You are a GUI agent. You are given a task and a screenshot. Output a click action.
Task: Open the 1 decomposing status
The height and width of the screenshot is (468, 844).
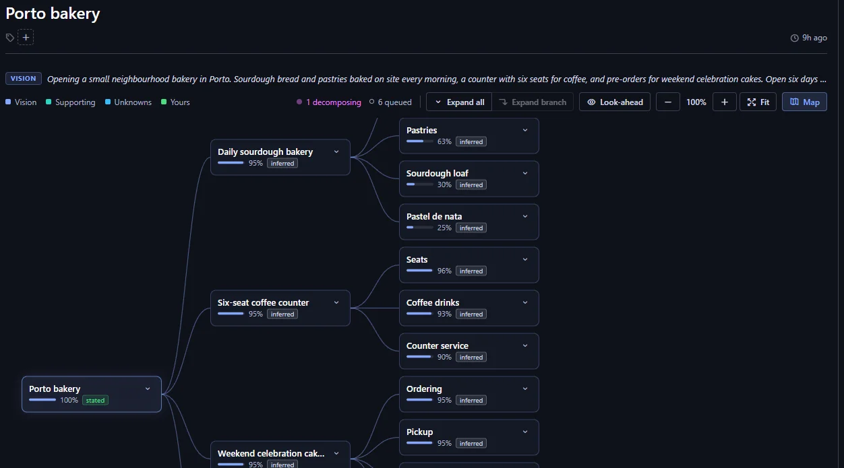coord(329,102)
